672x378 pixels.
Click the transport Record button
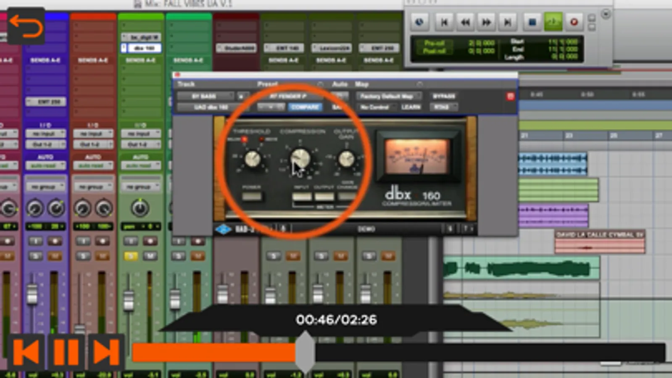tap(574, 22)
